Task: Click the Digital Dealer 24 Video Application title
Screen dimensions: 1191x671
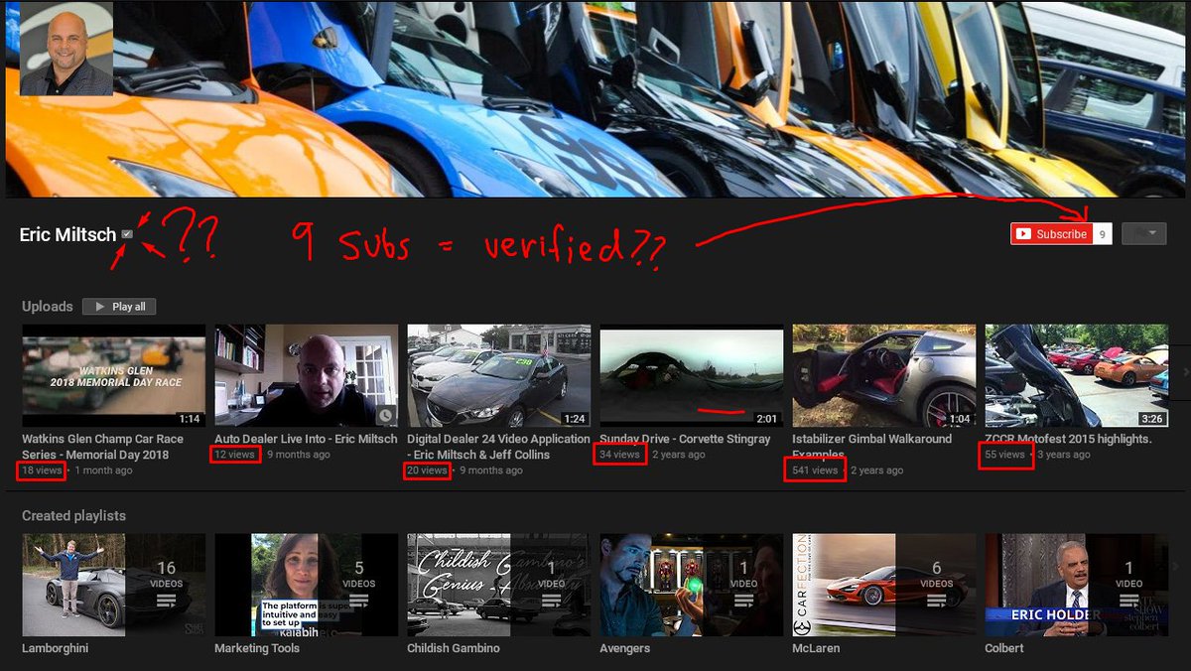Action: tap(498, 447)
